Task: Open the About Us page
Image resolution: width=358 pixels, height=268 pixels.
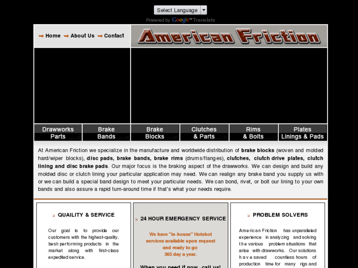Action: point(82,36)
